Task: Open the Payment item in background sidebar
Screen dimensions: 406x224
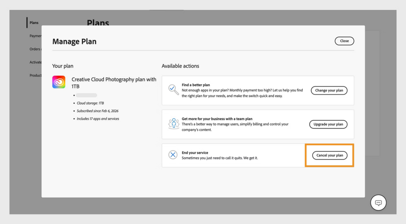Action: point(35,36)
